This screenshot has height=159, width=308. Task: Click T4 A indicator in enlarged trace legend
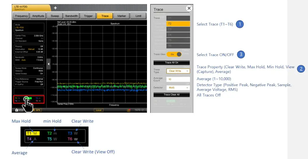coord(32,139)
